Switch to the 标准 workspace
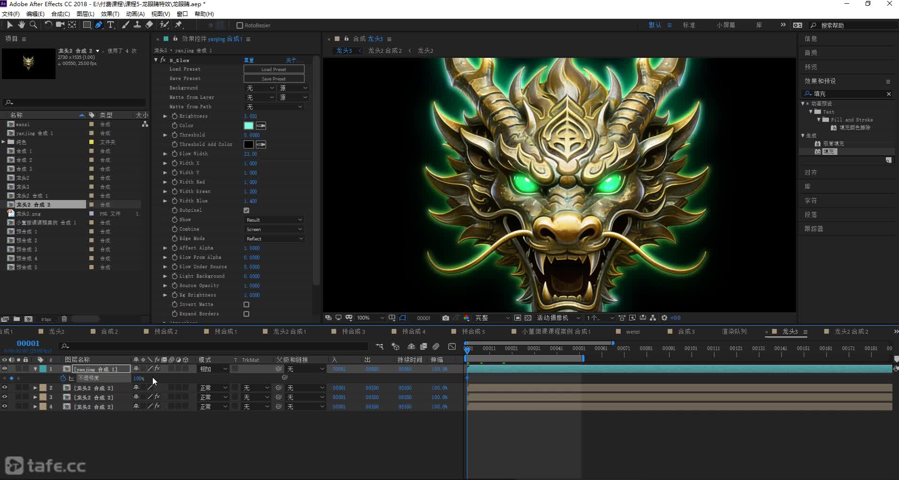Screen dimensions: 899x480 (689, 25)
